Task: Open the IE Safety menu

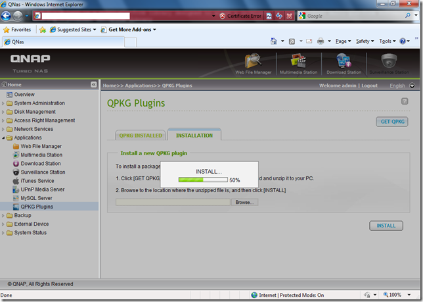Action: pos(365,41)
